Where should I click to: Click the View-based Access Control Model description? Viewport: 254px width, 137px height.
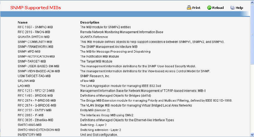pos(145,71)
